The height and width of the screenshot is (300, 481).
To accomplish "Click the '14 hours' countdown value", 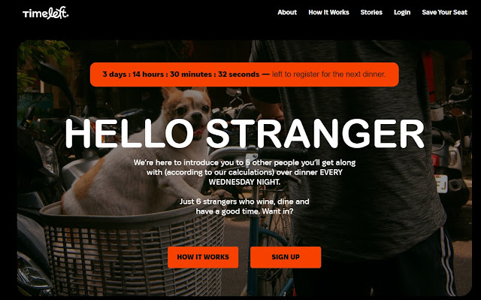I will tap(148, 74).
